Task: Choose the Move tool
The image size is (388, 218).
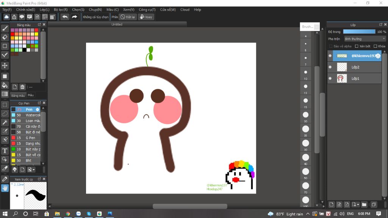Action: tap(5, 65)
